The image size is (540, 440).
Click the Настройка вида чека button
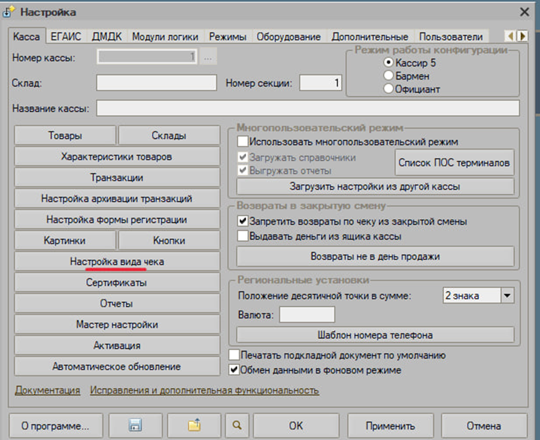(x=117, y=262)
